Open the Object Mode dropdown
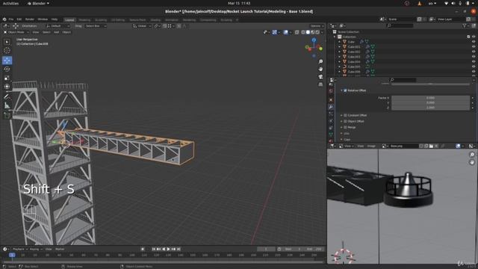 coord(16,32)
